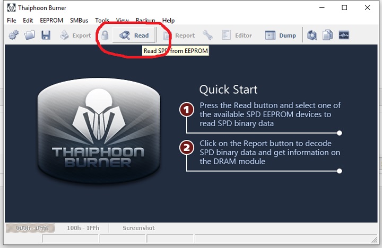
Task: Switch to the 100h - 1FFh tab
Action: (x=83, y=228)
